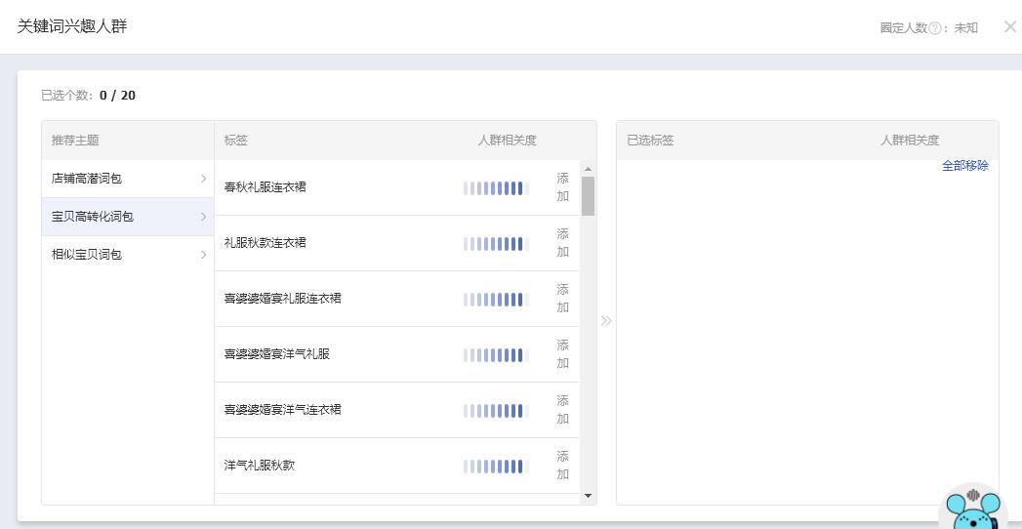Click the relevance bar for 春秋礼服连衣裙

pos(495,188)
